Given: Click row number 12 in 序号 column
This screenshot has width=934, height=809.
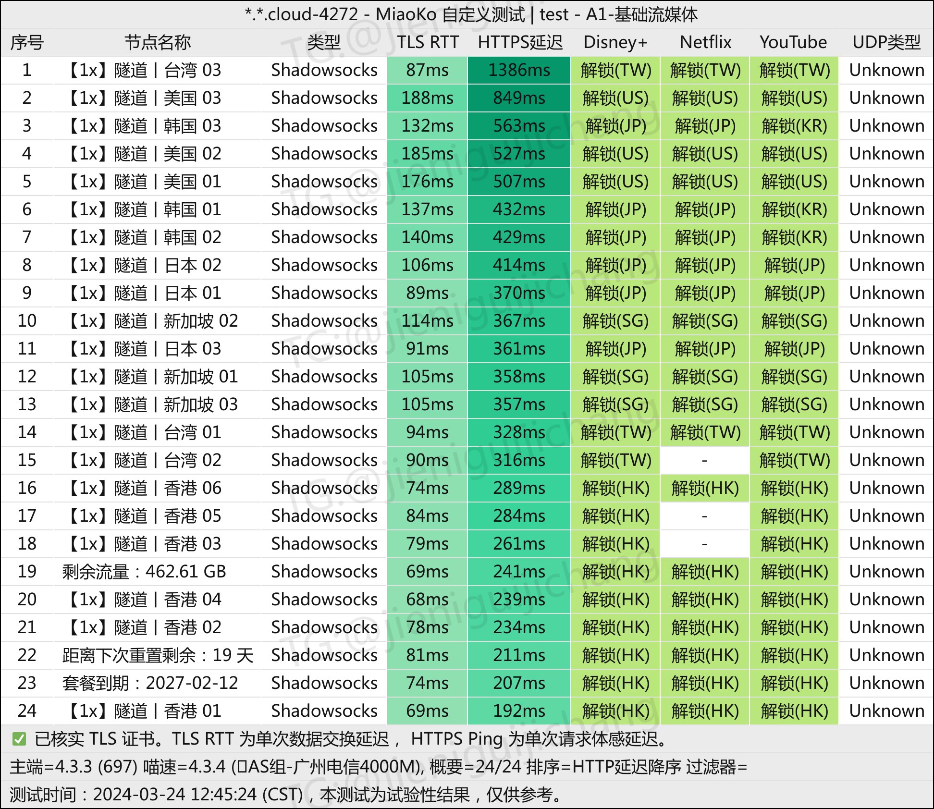Looking at the screenshot, I should click(27, 377).
